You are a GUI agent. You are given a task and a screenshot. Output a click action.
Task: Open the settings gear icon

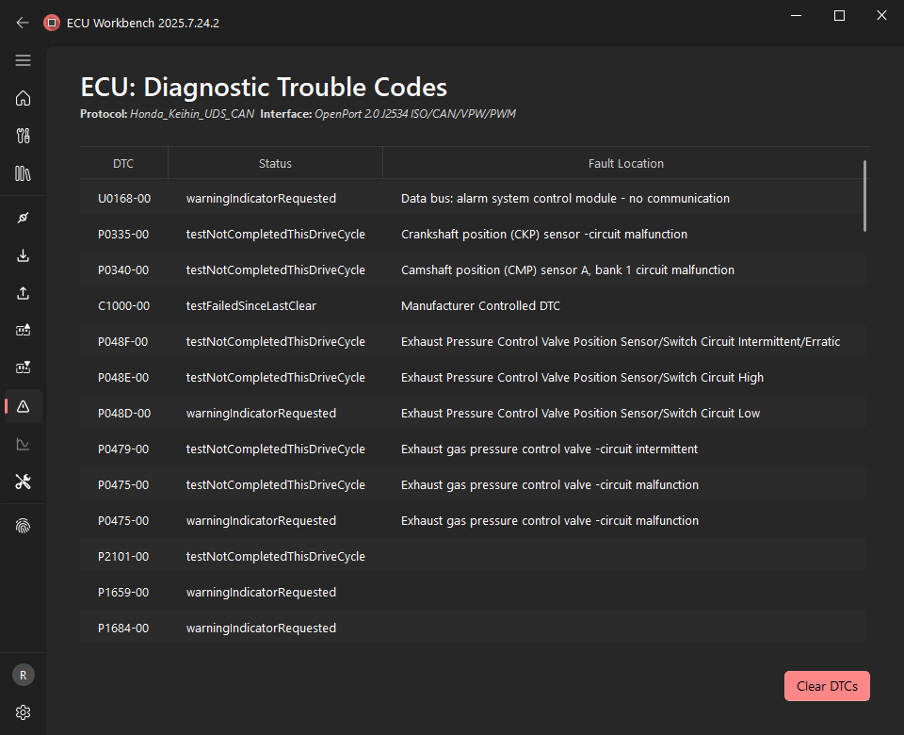click(x=24, y=711)
